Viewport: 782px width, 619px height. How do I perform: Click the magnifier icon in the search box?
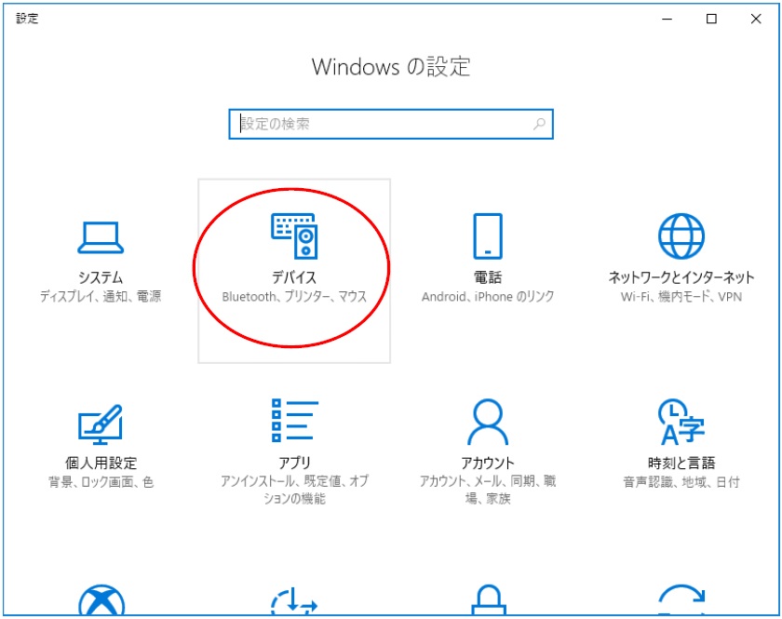point(539,124)
